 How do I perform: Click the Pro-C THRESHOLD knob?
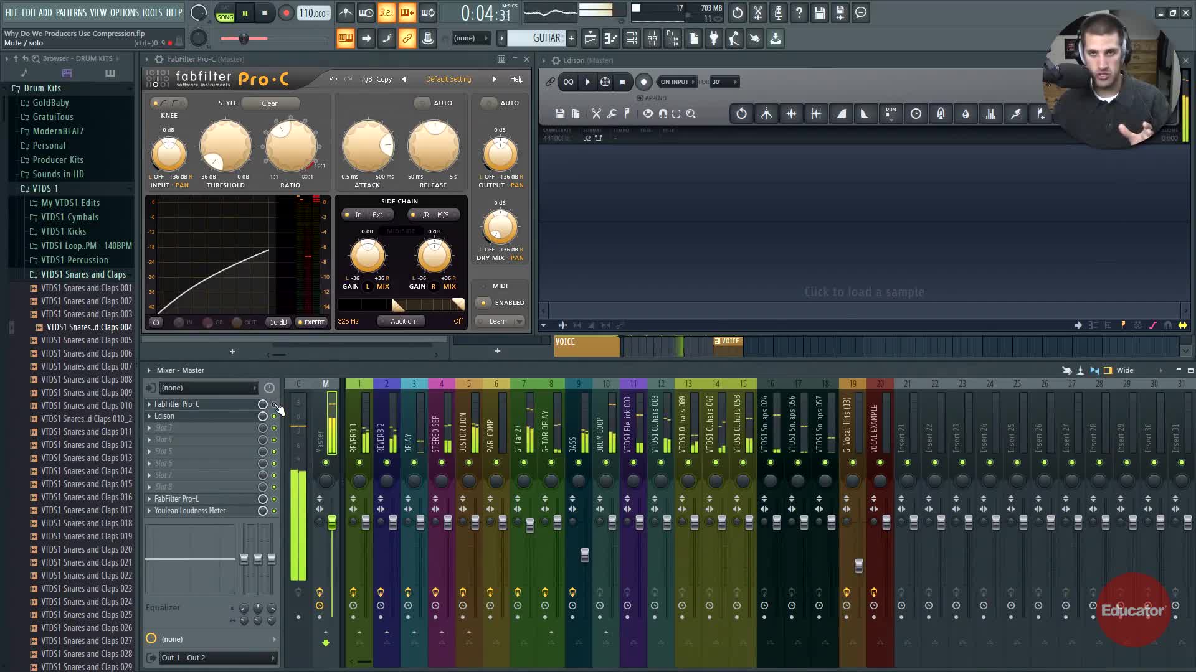point(225,146)
